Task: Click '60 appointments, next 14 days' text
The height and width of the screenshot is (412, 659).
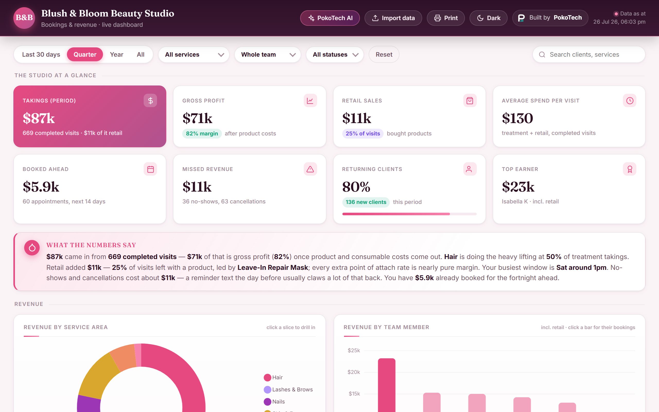Action: click(x=64, y=201)
